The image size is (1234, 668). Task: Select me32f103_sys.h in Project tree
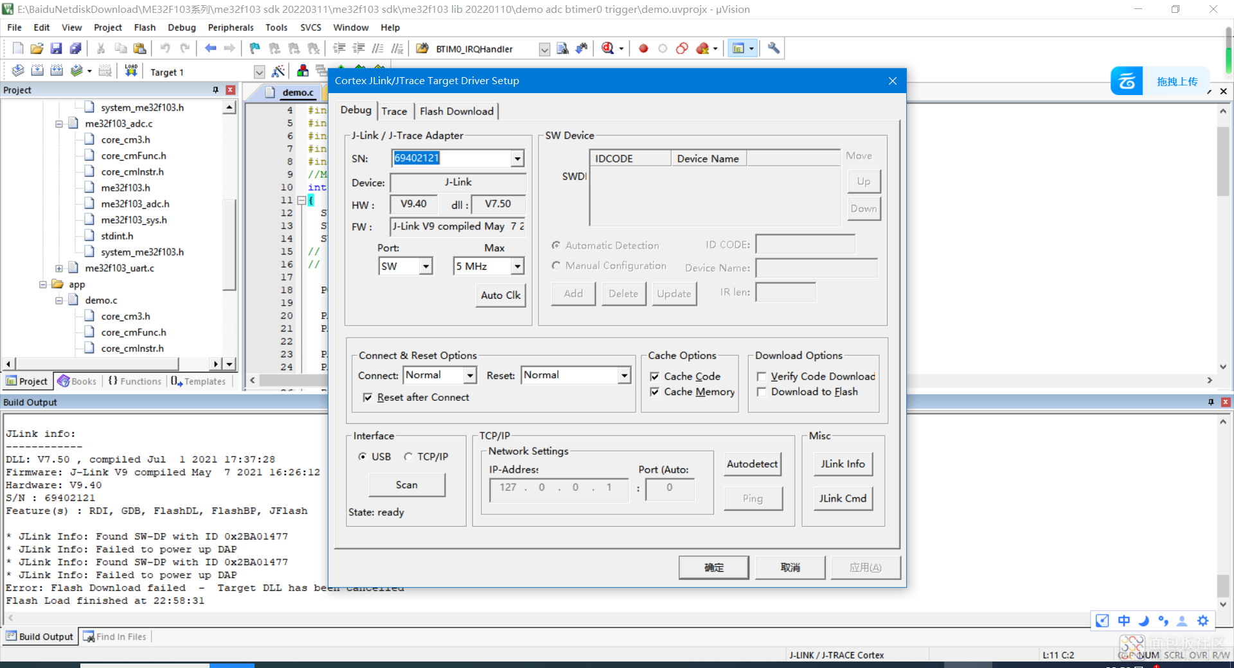tap(134, 220)
